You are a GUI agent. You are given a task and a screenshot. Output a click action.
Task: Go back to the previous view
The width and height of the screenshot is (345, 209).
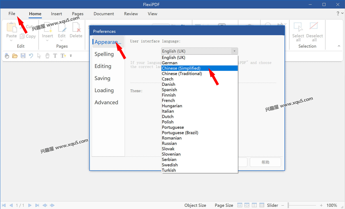tap(45, 205)
